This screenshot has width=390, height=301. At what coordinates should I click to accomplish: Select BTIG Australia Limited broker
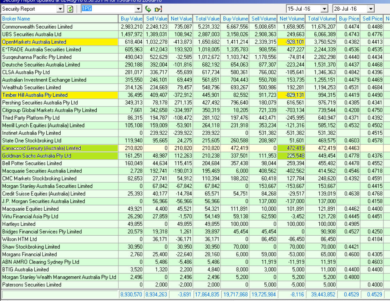[25, 270]
